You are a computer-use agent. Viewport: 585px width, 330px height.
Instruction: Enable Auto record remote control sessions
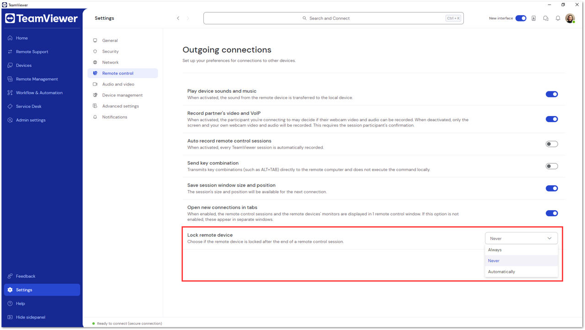pyautogui.click(x=552, y=144)
